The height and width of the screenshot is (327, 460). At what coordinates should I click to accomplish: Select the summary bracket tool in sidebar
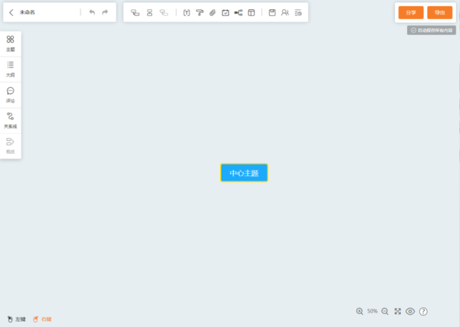(x=11, y=146)
